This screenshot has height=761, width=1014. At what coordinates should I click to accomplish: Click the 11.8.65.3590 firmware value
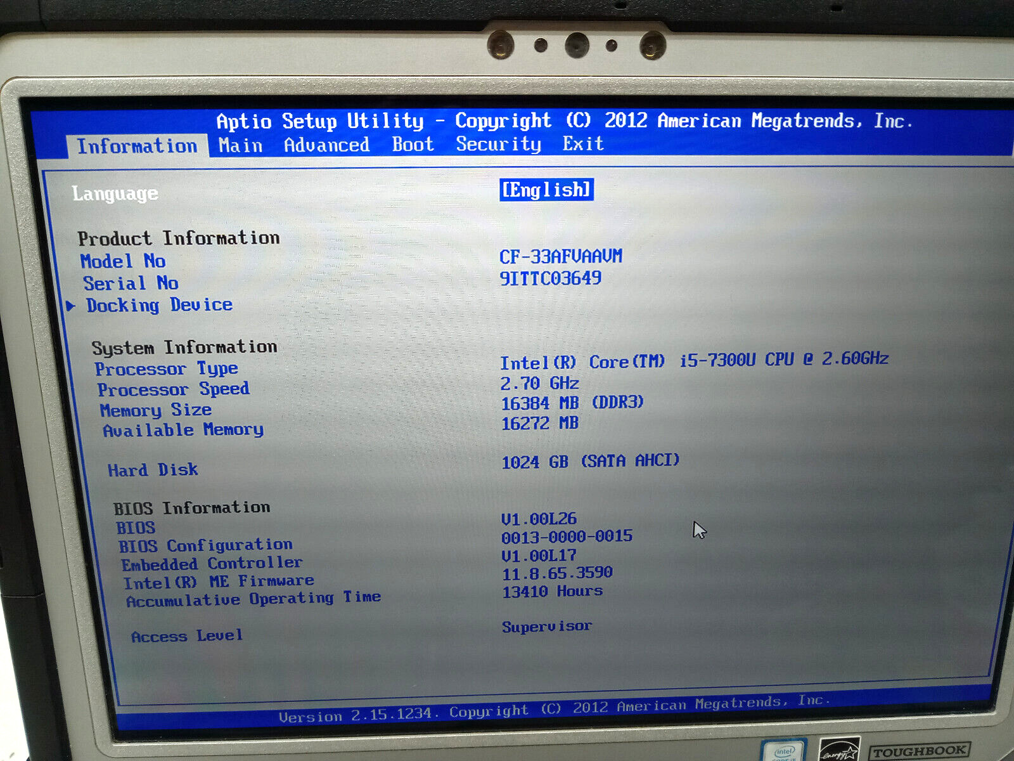coord(557,573)
